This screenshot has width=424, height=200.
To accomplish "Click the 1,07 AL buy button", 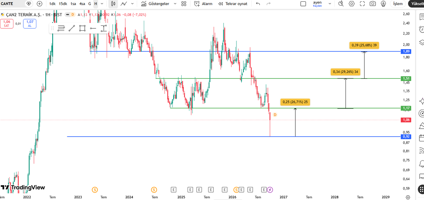I will click(30, 24).
